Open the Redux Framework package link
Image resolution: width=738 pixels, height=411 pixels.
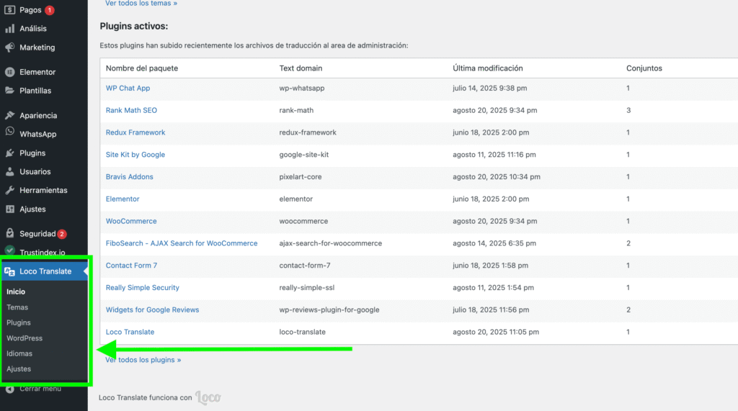pyautogui.click(x=135, y=132)
